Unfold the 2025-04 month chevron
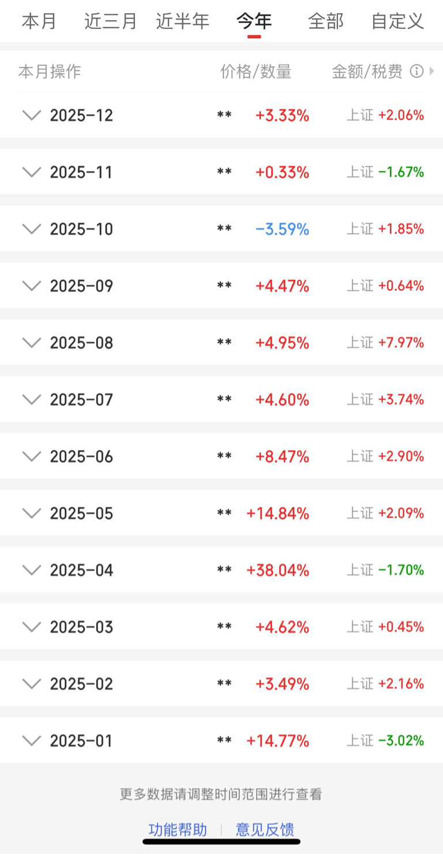The height and width of the screenshot is (854, 443). tap(31, 570)
